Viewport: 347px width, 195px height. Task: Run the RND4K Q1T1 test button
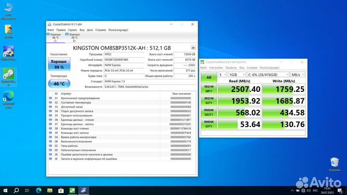[x=209, y=124]
